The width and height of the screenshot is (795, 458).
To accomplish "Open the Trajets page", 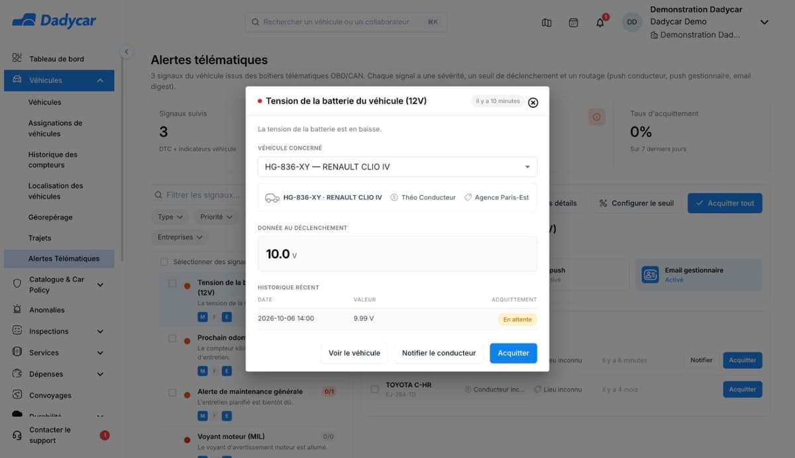I will [40, 238].
